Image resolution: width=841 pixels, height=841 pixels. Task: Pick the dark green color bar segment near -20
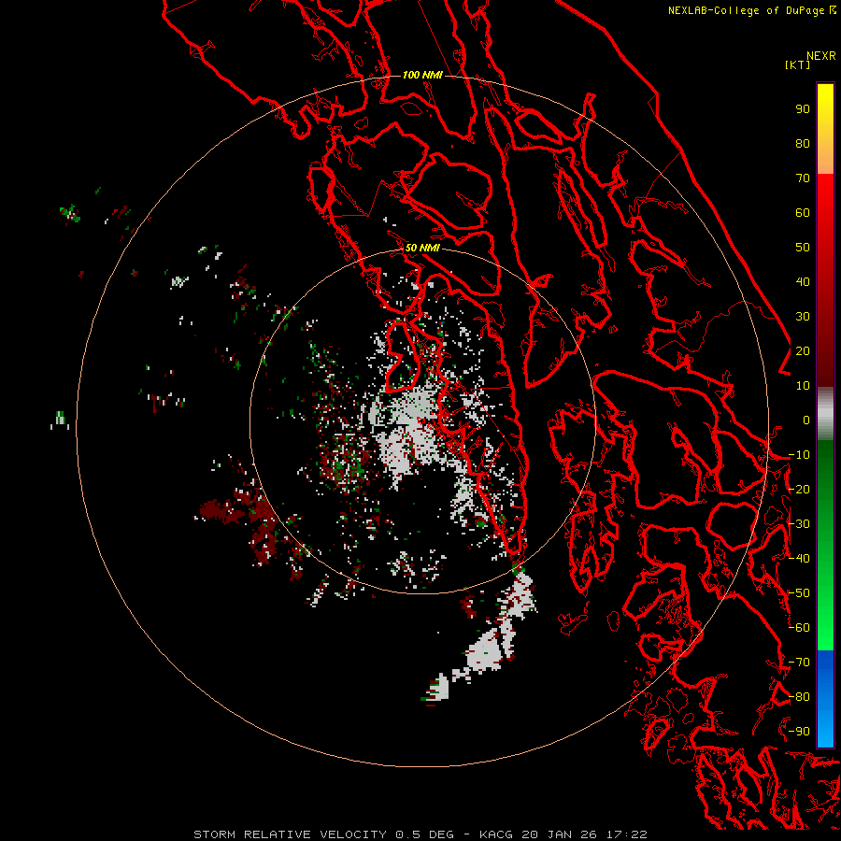click(825, 483)
